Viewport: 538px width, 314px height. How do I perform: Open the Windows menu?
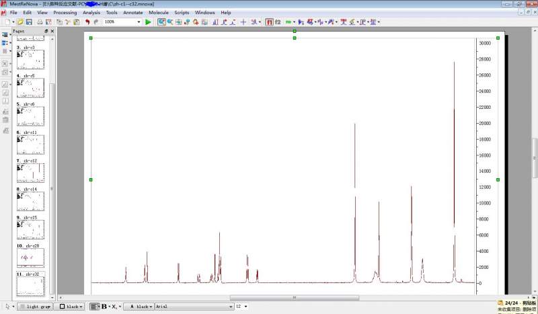tap(205, 12)
